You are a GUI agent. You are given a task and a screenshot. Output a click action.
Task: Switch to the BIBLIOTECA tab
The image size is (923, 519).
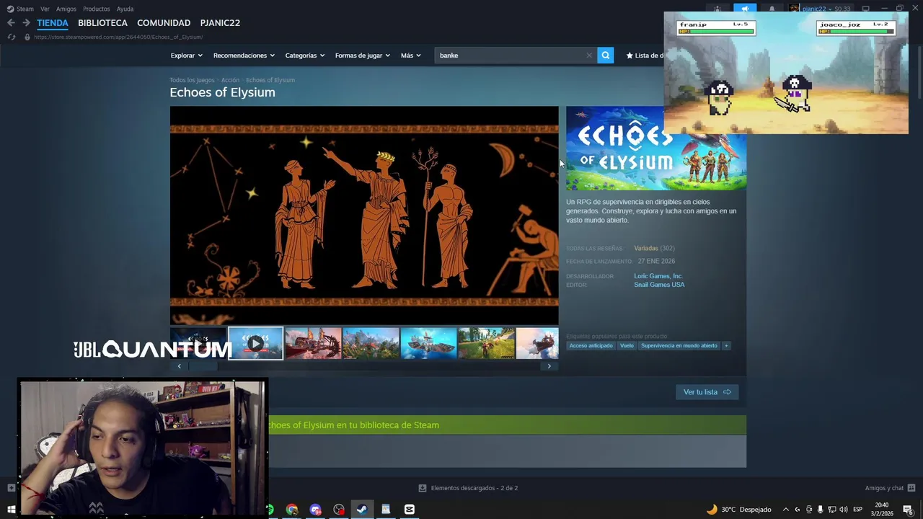coord(102,23)
